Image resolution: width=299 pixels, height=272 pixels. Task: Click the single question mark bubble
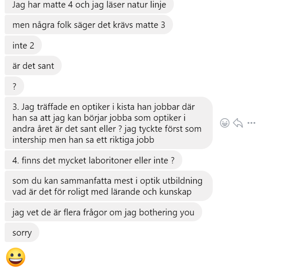14,86
